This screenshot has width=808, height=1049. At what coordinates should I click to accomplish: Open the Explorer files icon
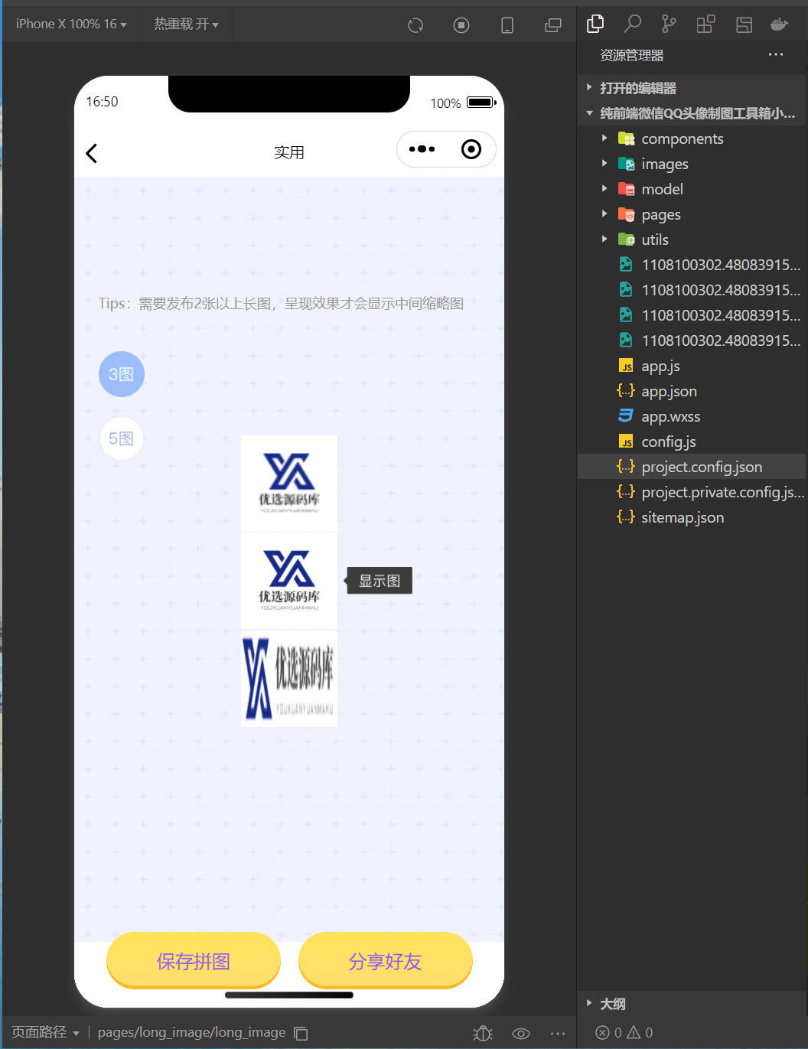pyautogui.click(x=595, y=24)
